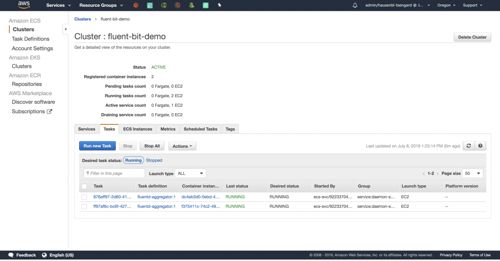Open the Terms of Use footer link
The image size is (500, 261).
pyautogui.click(x=480, y=255)
